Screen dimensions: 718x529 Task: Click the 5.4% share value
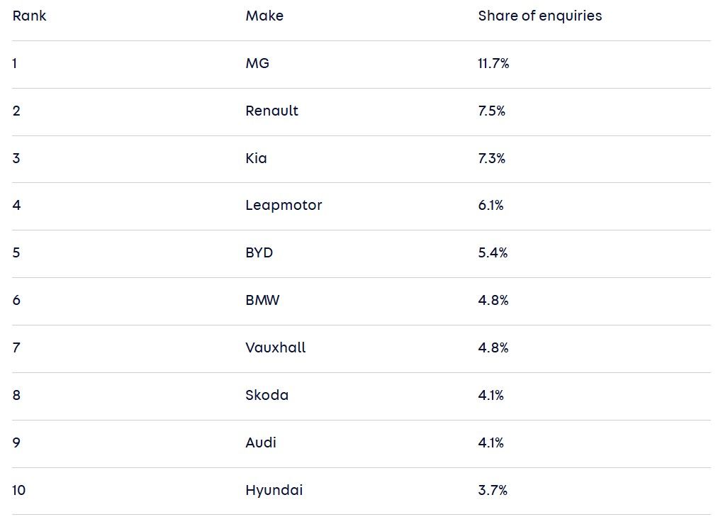pyautogui.click(x=493, y=253)
